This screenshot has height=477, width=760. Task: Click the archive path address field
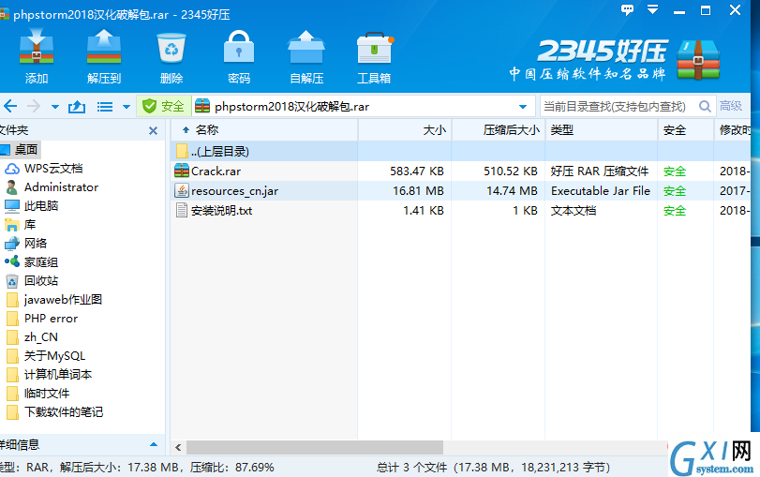(x=363, y=106)
